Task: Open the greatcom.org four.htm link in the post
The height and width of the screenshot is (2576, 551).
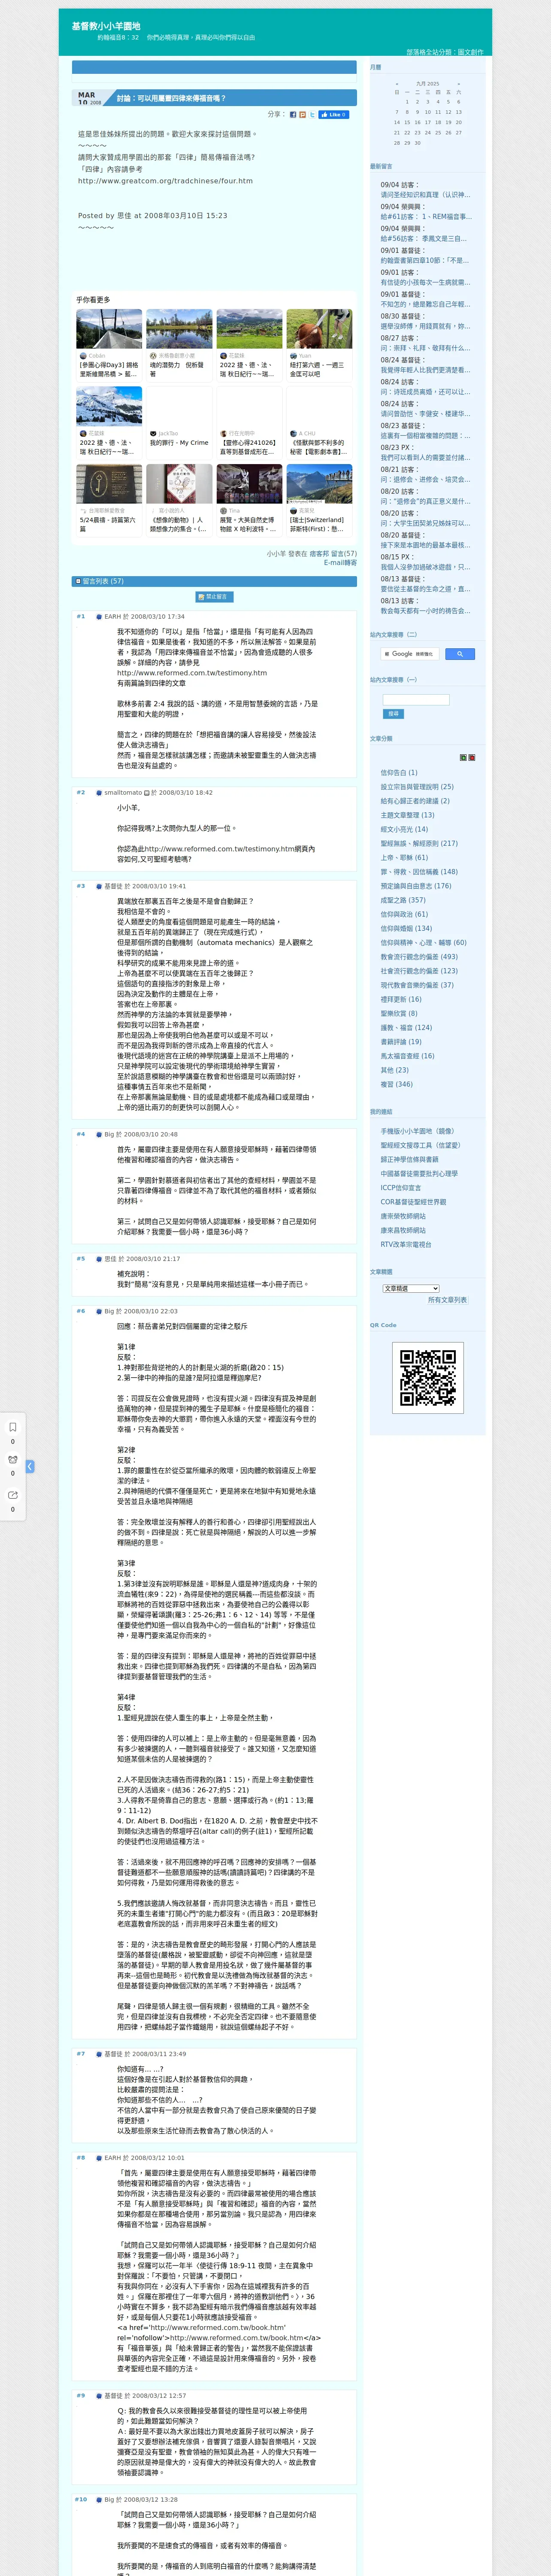Action: pos(165,181)
